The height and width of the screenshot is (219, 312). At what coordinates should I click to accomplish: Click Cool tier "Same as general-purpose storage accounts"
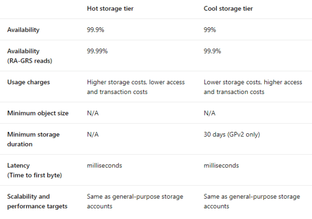pos(252,201)
